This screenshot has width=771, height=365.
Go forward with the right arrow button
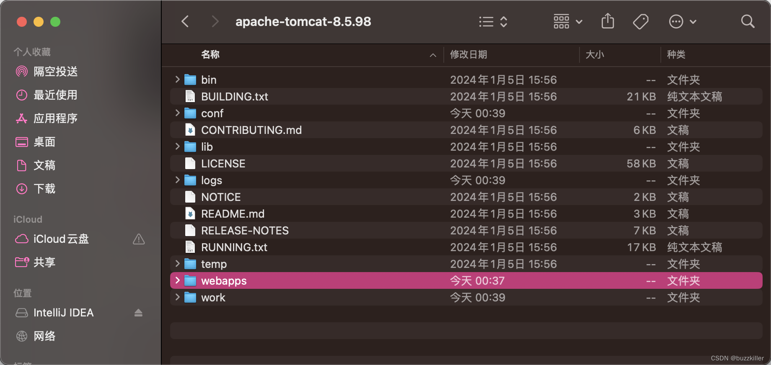coord(215,21)
